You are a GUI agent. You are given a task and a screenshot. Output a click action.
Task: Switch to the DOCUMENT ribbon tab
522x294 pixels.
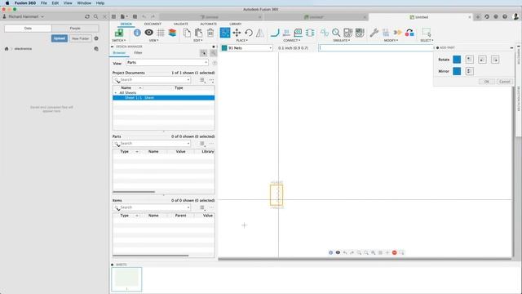click(x=153, y=24)
